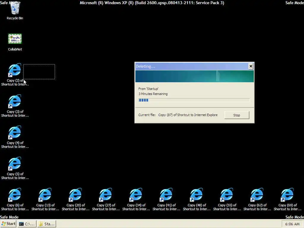Click the "From 'Startup'" text
This screenshot has height=228, width=304.
[148, 89]
